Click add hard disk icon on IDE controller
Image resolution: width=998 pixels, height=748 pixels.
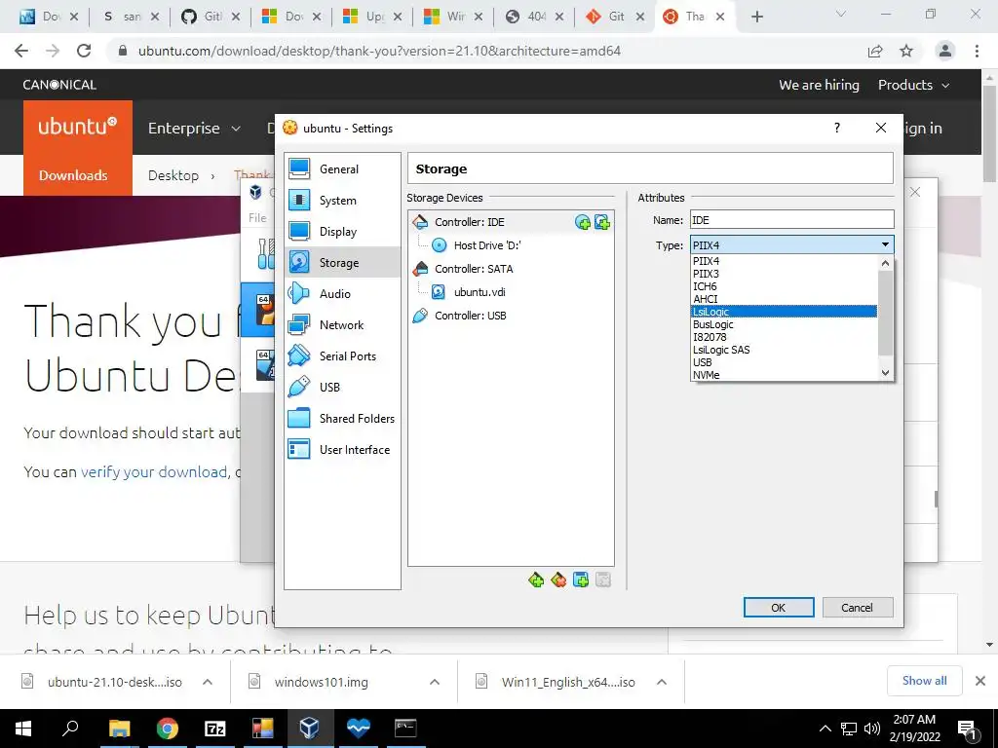(602, 222)
